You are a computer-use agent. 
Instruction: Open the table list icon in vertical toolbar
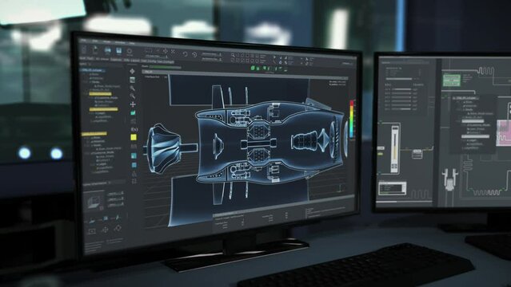(x=132, y=80)
